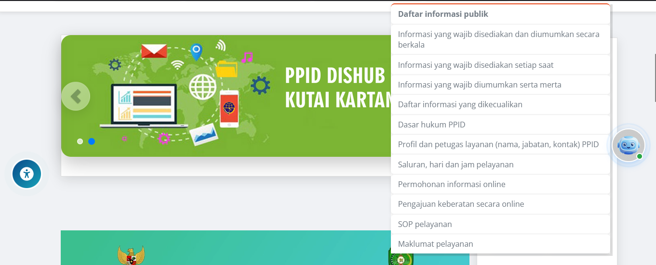This screenshot has height=265, width=656.
Task: Select Informasi yang wajib diumumkan serta merta
Action: [500, 85]
